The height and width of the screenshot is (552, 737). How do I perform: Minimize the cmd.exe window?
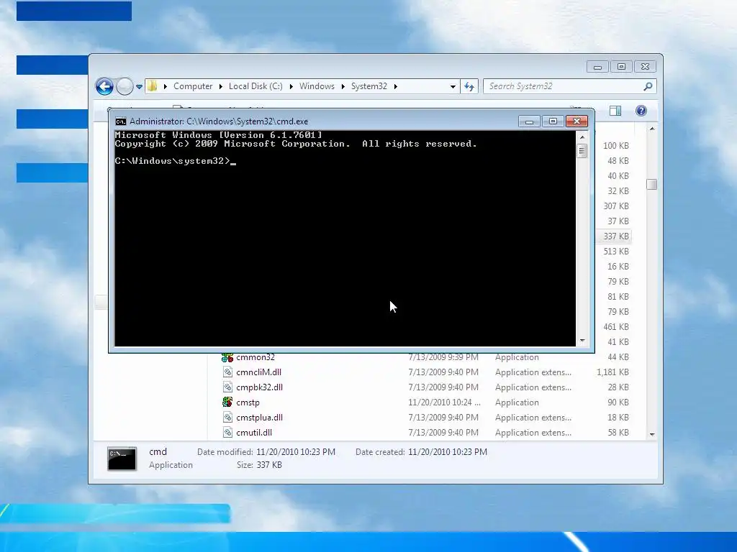(529, 121)
